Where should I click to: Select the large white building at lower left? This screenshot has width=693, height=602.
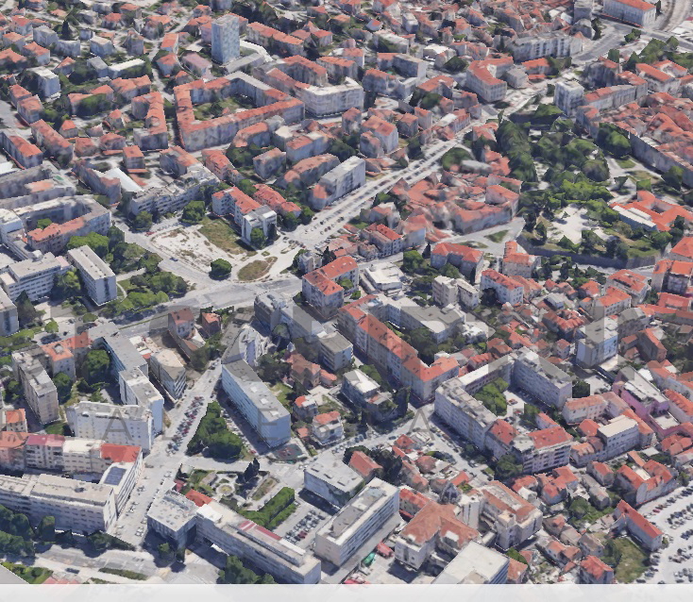(57, 500)
